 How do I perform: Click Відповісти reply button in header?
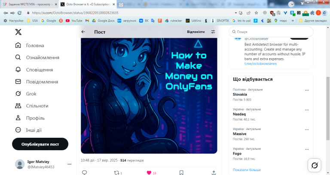coord(196,32)
